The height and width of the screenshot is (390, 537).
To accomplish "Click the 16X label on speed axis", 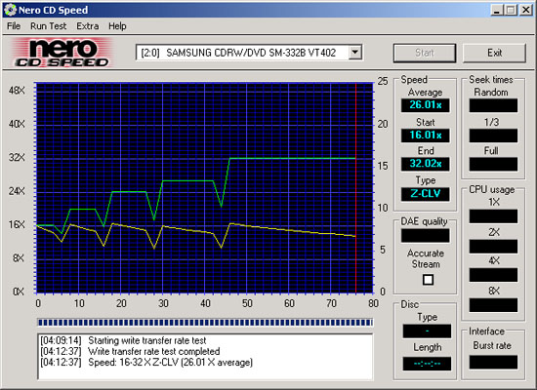I will [x=18, y=225].
